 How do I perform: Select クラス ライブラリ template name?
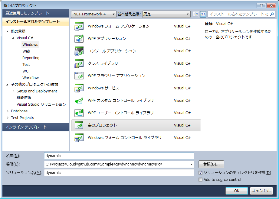tap(103, 63)
